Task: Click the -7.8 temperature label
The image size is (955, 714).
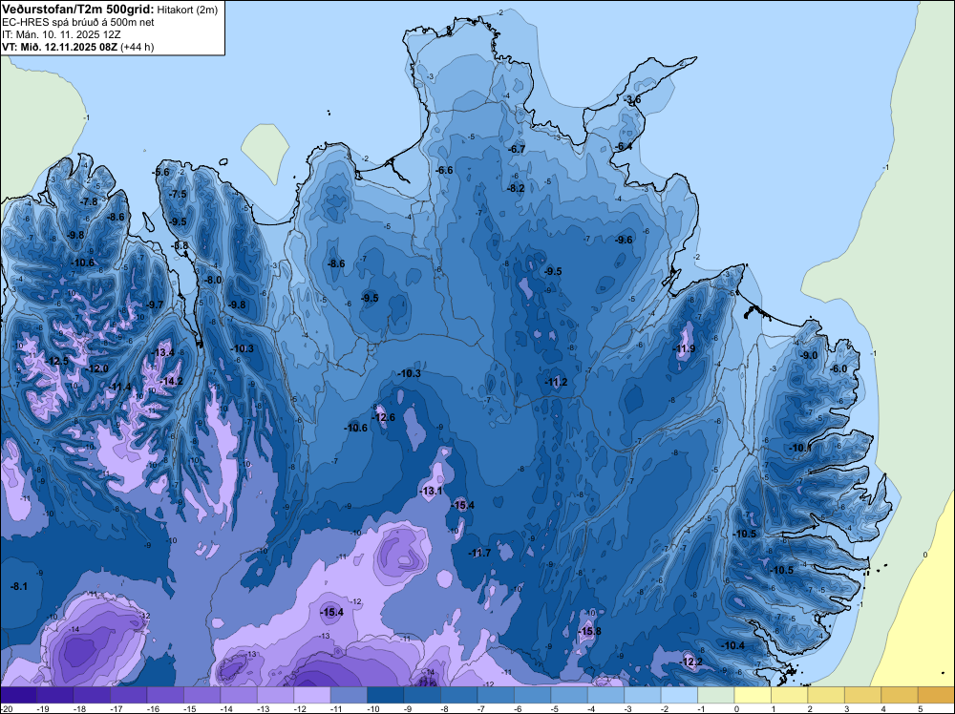Action: [90, 201]
